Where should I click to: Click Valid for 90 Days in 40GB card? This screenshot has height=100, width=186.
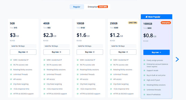[x=56, y=46]
